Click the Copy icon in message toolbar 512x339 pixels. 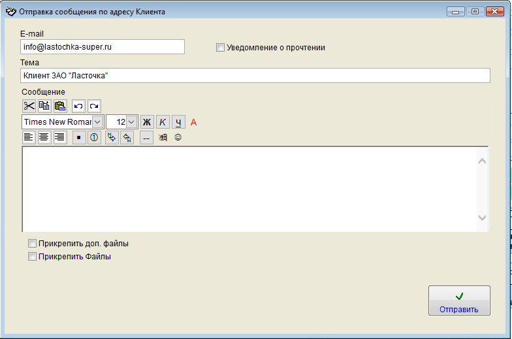point(44,106)
